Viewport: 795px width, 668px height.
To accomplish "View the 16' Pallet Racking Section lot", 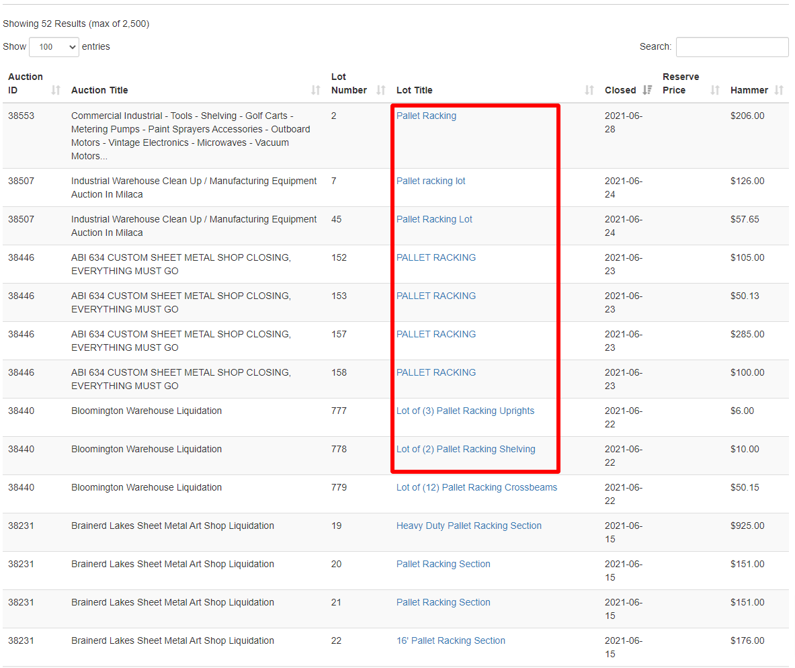I will click(450, 640).
